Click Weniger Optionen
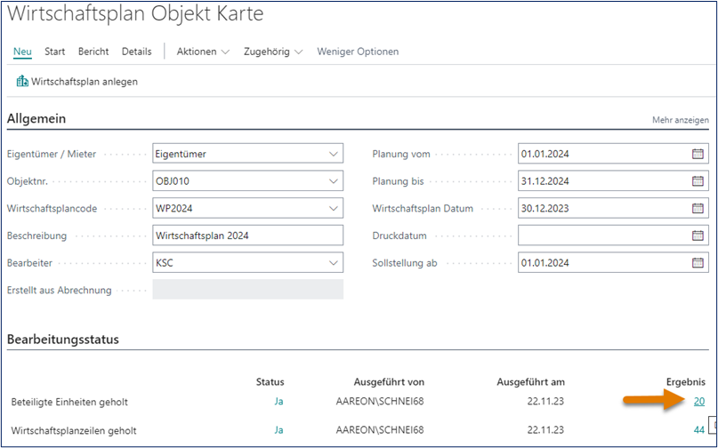 pos(358,52)
